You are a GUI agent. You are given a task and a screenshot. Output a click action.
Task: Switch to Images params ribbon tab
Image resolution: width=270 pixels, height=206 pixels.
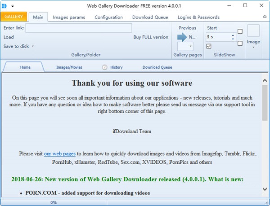point(69,18)
